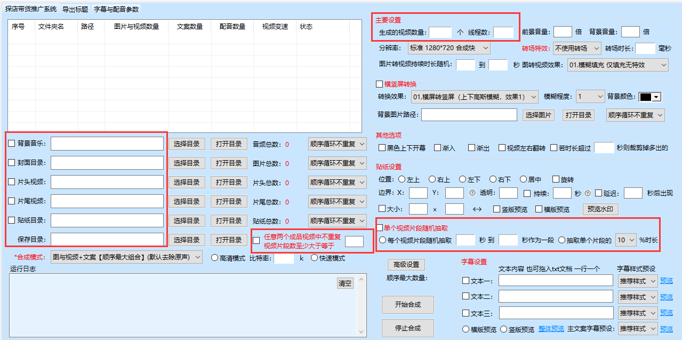Choose the 高清模式 radio button

click(x=215, y=258)
